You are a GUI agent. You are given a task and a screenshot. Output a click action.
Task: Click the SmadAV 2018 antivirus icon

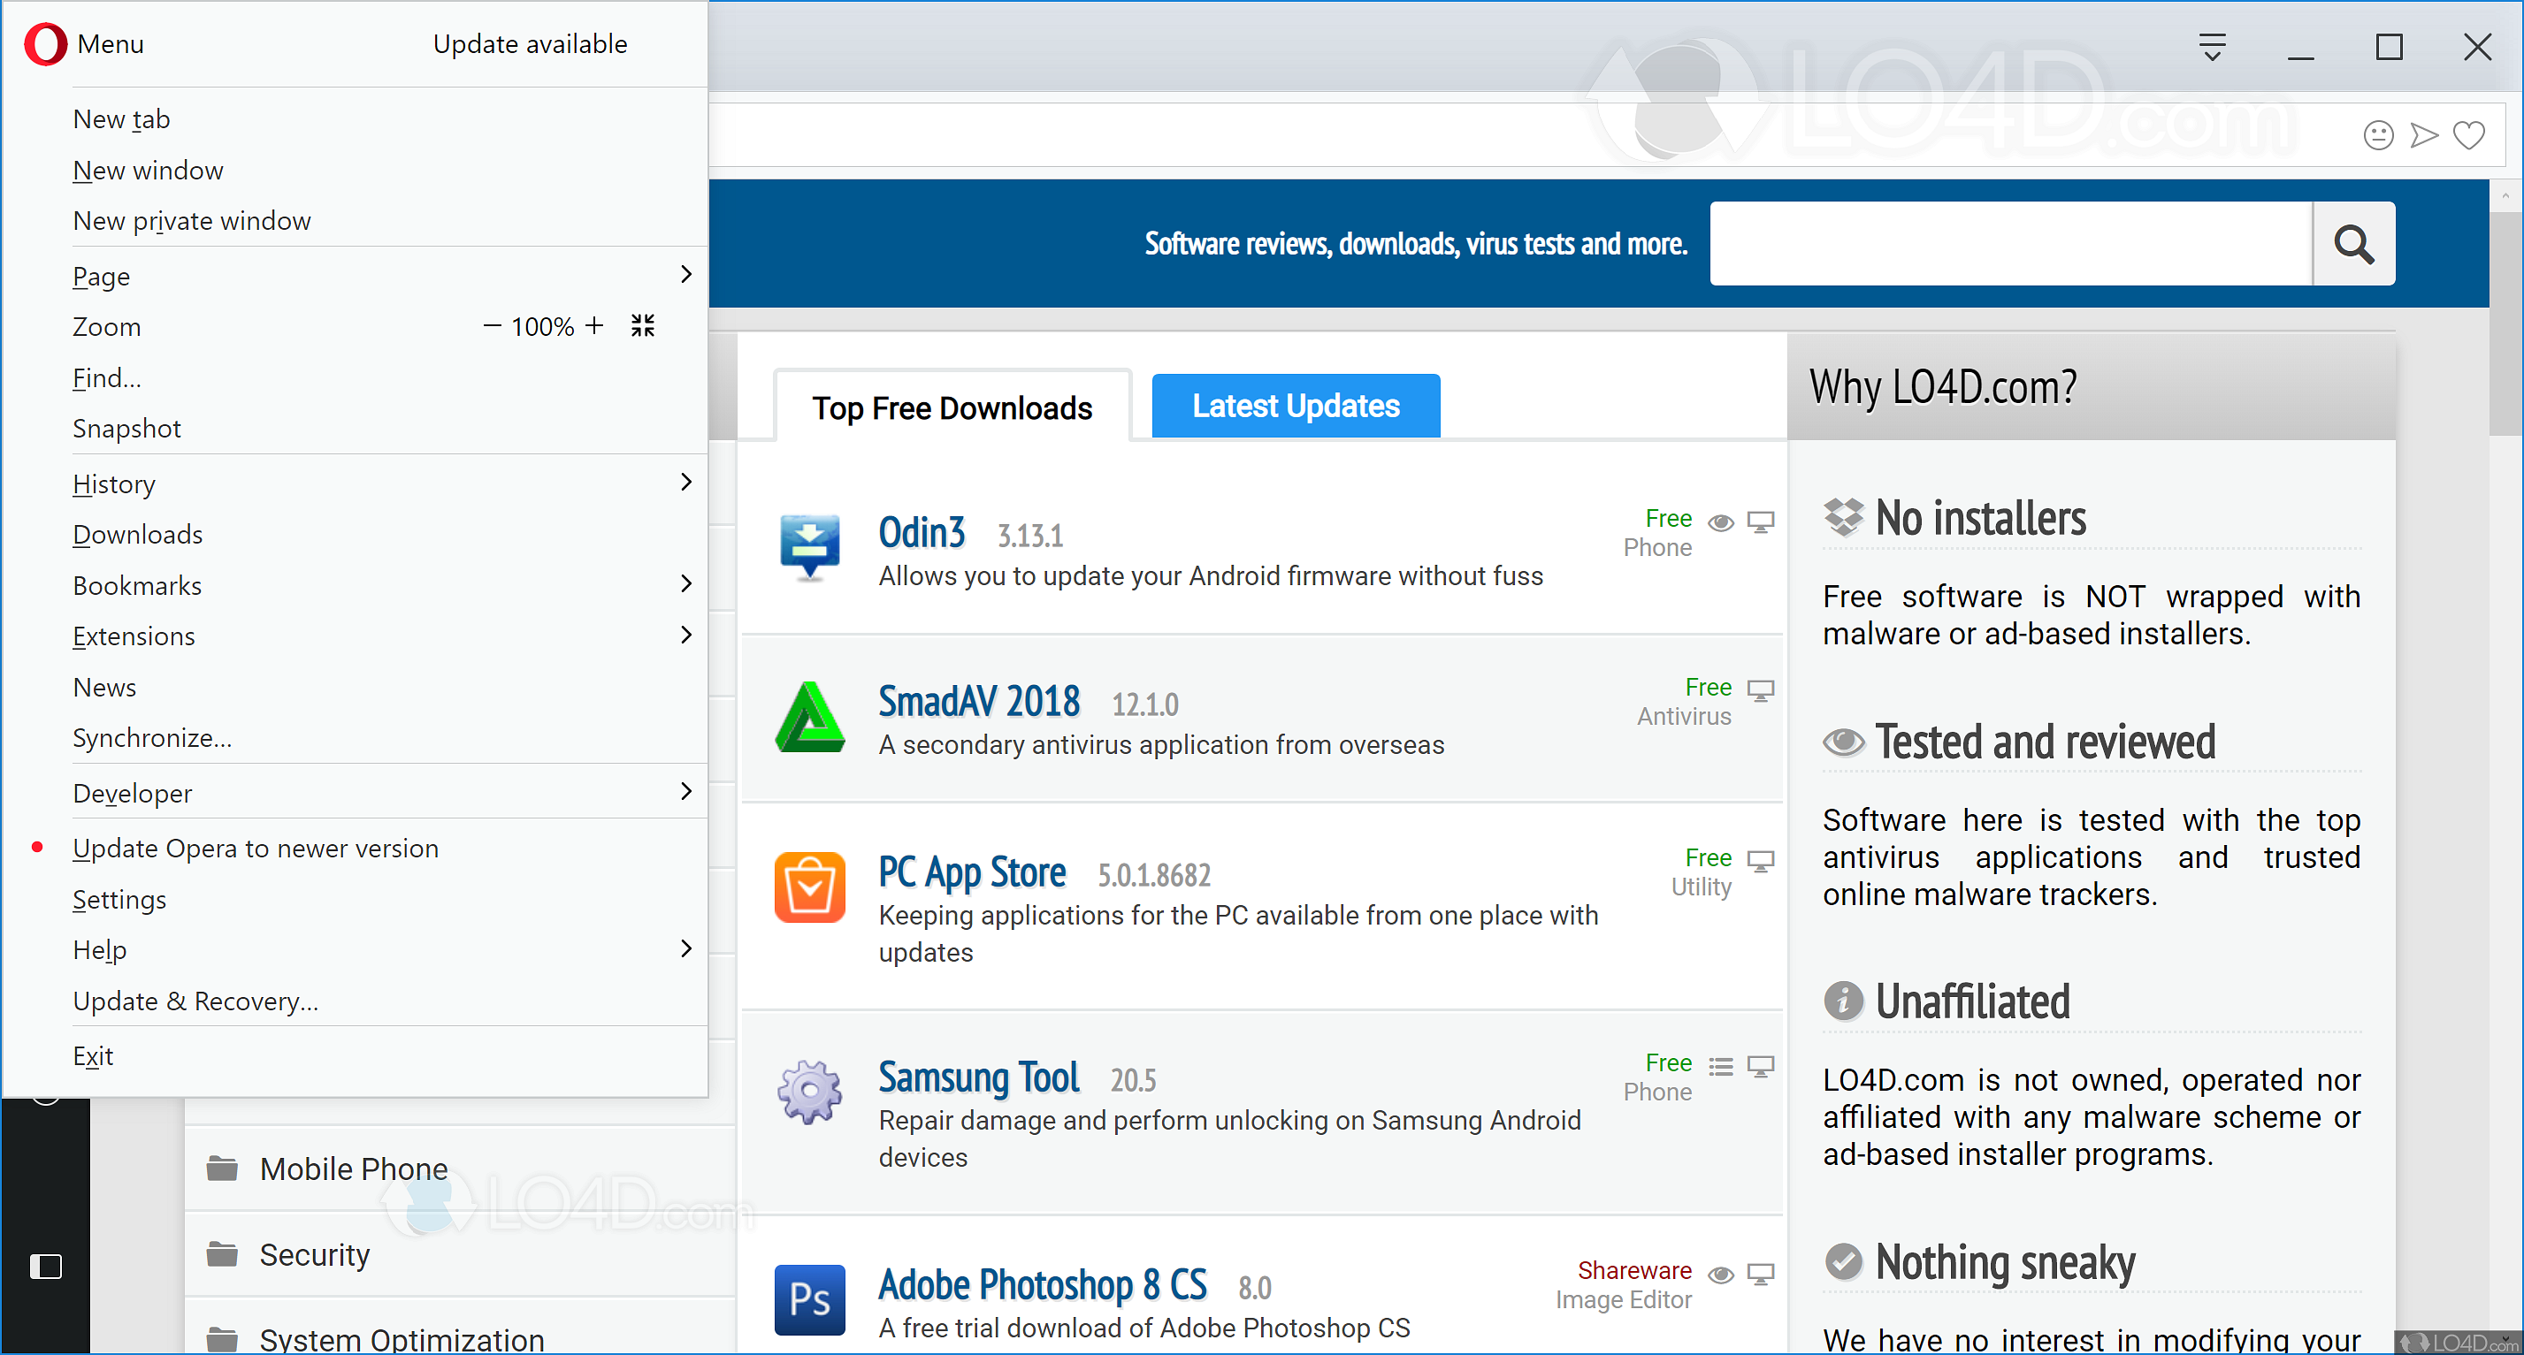point(809,718)
